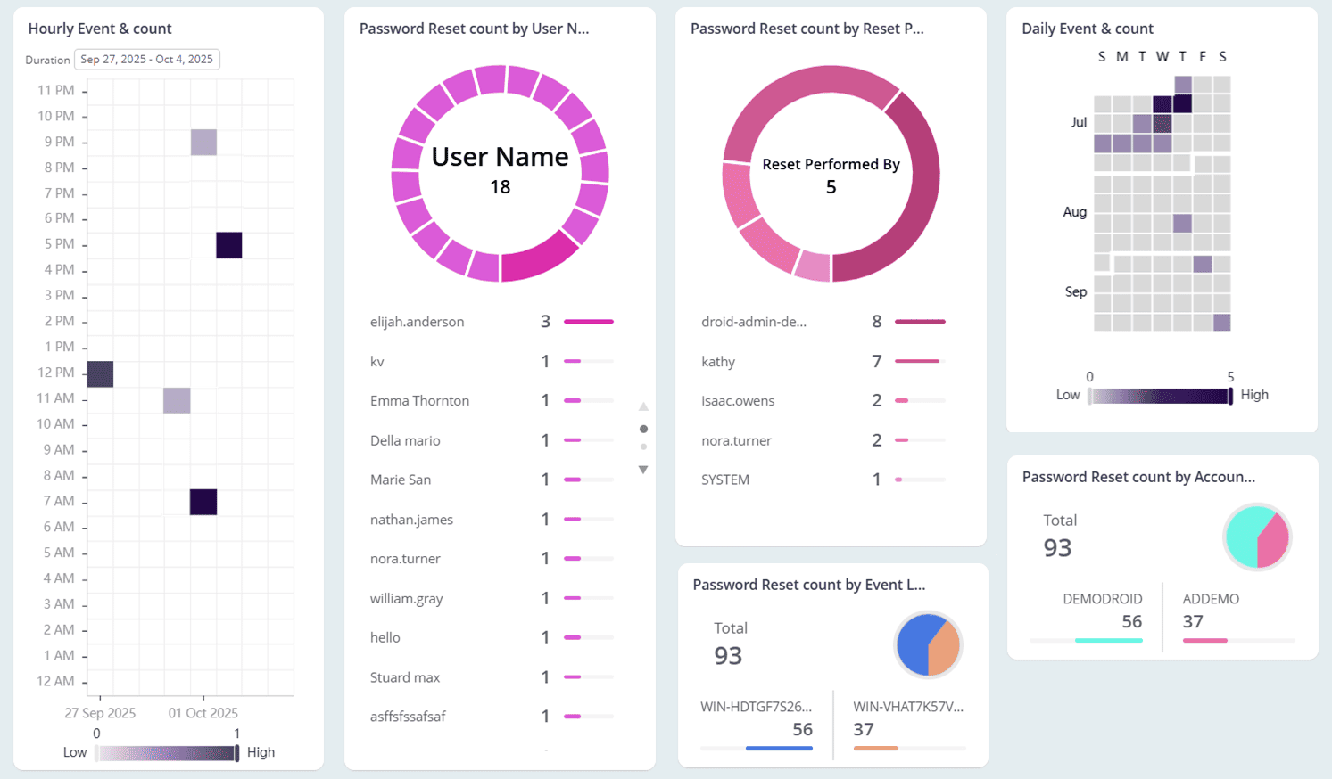Click the down pagination arrow in User Name list
This screenshot has width=1332, height=779.
click(643, 469)
